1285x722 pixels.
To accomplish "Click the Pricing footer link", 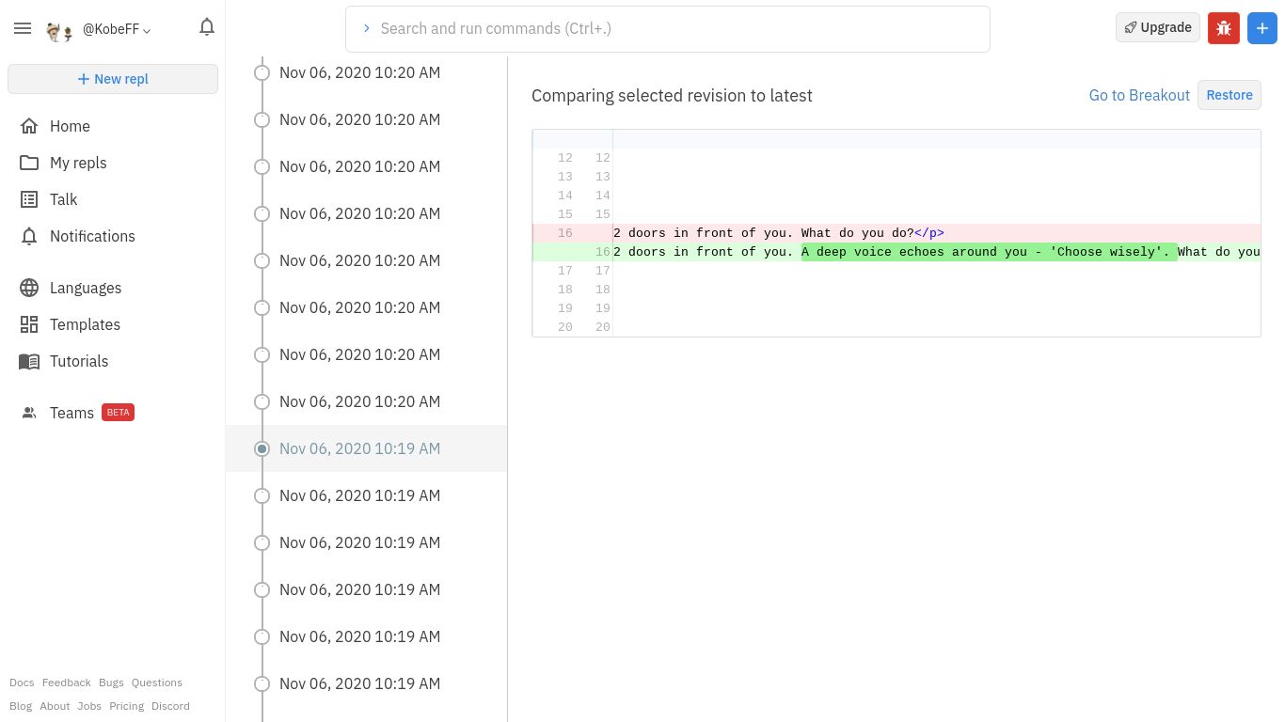I will pyautogui.click(x=127, y=706).
